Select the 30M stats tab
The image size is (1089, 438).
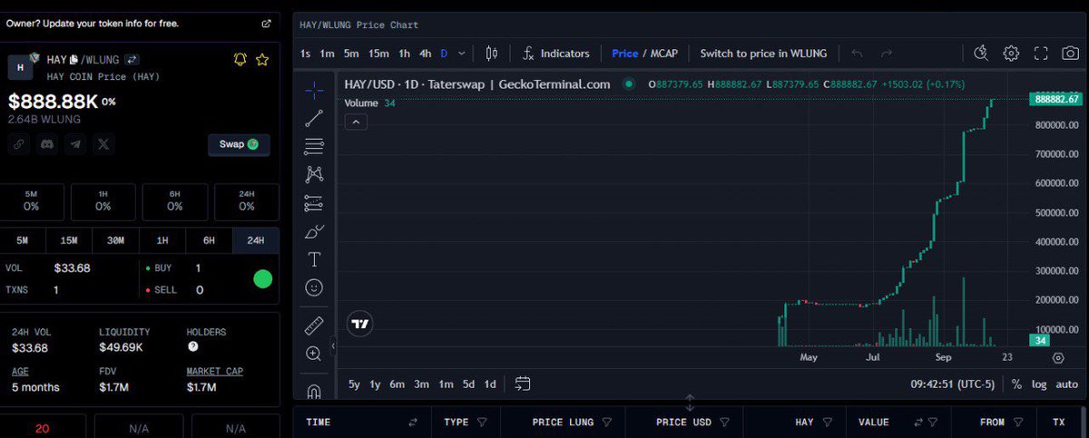click(115, 240)
